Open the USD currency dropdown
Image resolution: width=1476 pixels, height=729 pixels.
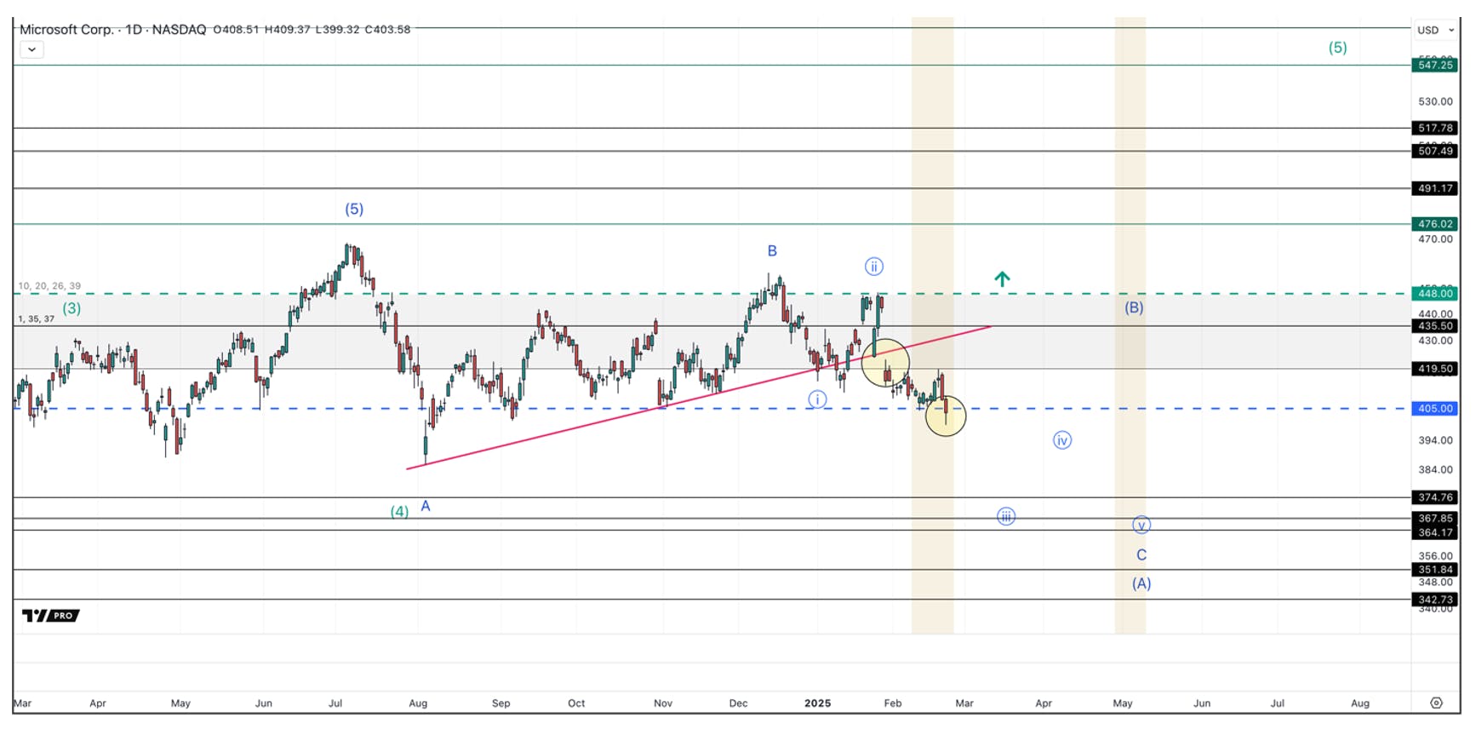1435,30
